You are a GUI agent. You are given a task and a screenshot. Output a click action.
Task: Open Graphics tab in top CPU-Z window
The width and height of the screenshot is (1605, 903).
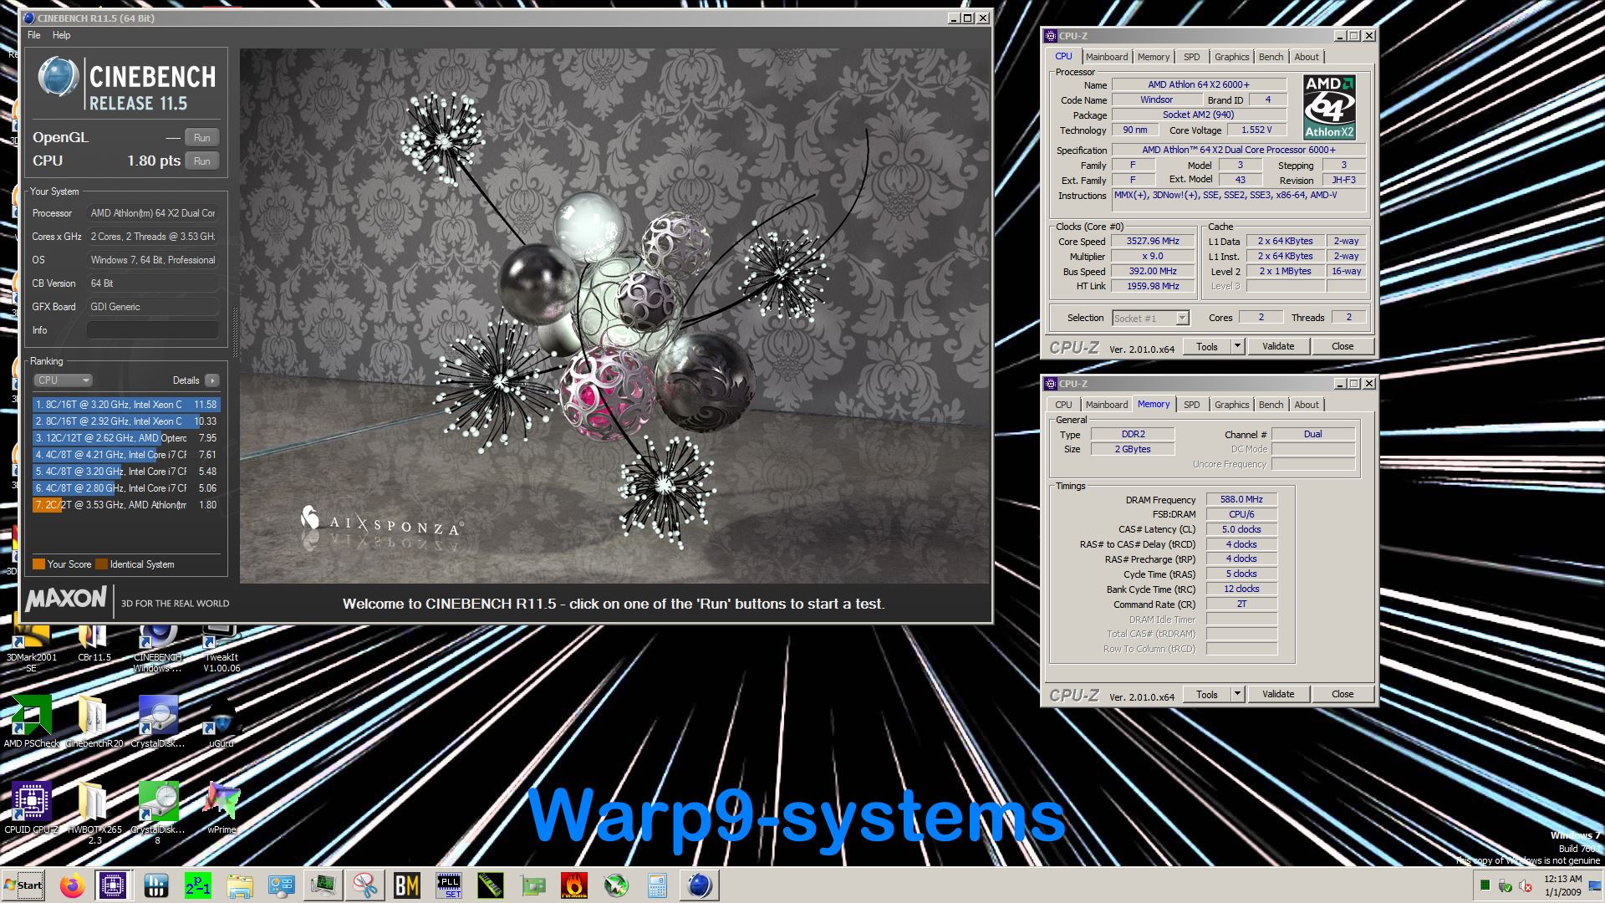[x=1232, y=57]
